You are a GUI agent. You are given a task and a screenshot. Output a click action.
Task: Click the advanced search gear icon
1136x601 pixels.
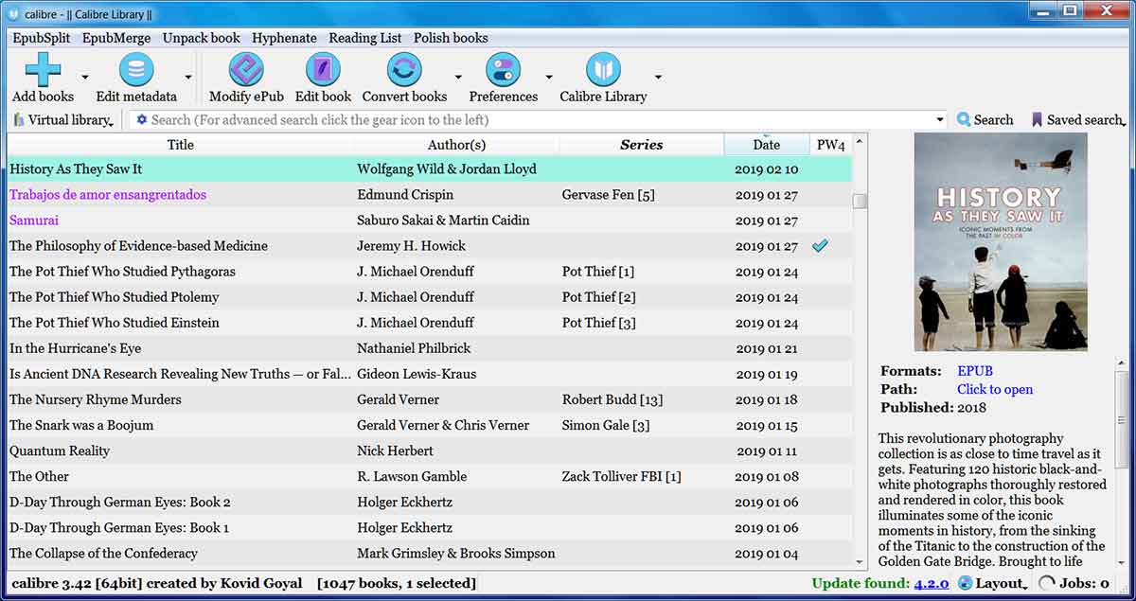[142, 120]
